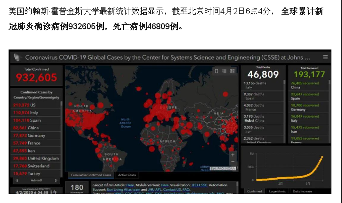Open the JHU CSSE link
This screenshot has width=342, height=203.
click(x=199, y=185)
